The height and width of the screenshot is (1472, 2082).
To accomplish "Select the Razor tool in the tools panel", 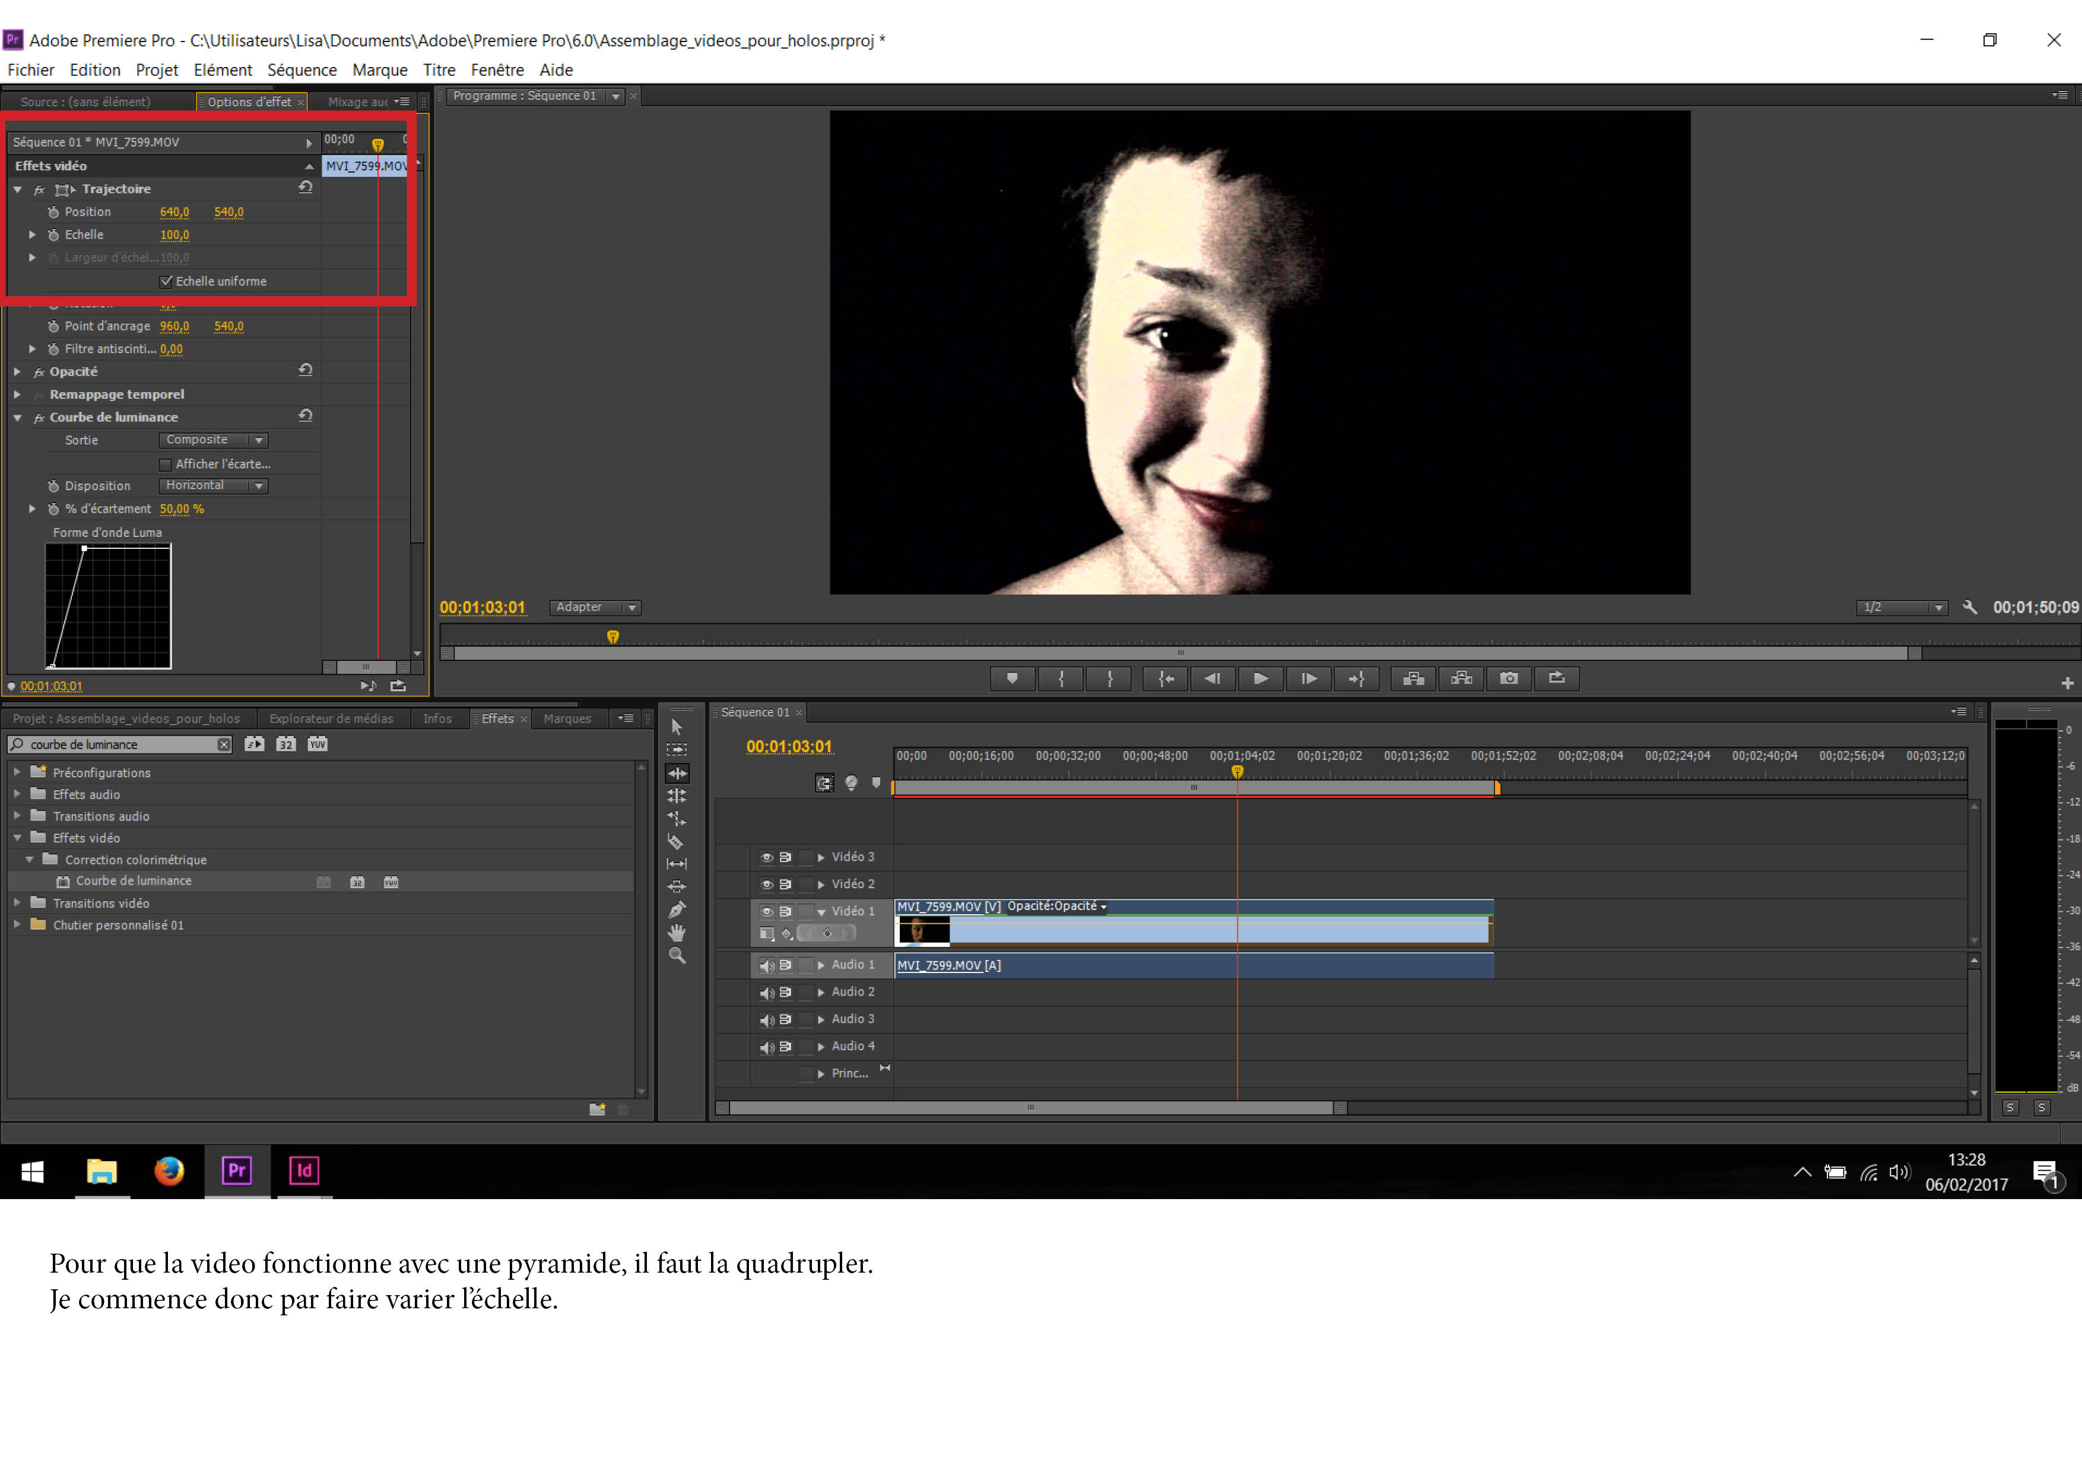I will tap(675, 841).
